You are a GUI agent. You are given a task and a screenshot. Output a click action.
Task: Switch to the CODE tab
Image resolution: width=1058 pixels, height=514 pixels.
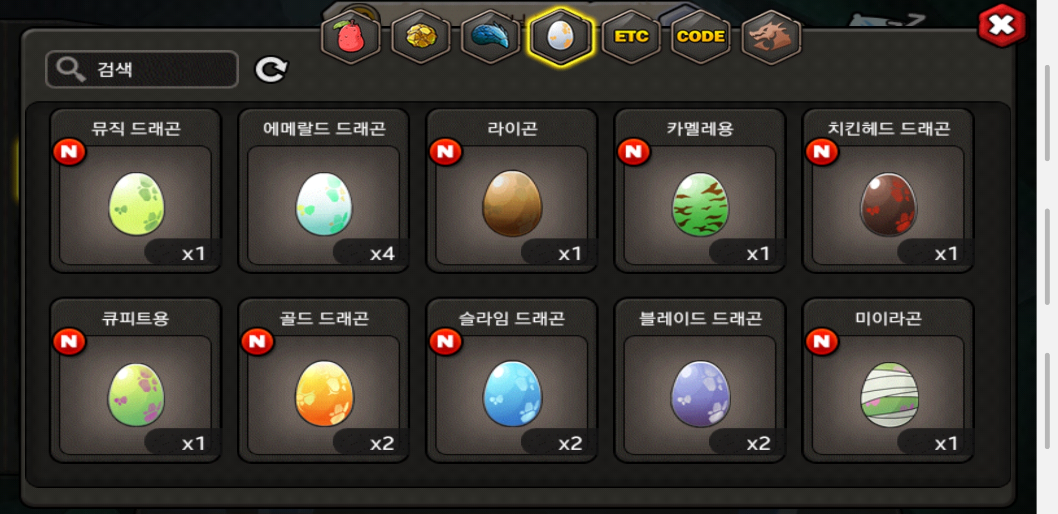coord(701,37)
